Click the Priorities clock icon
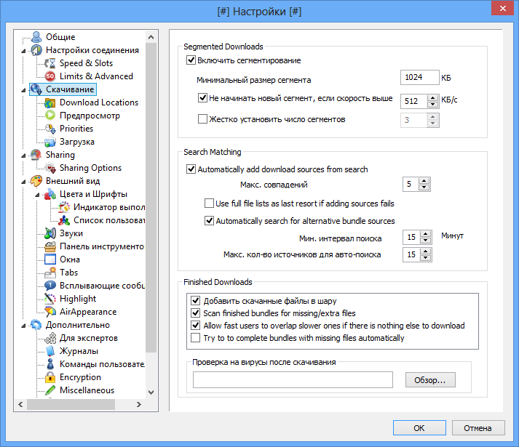 point(50,129)
